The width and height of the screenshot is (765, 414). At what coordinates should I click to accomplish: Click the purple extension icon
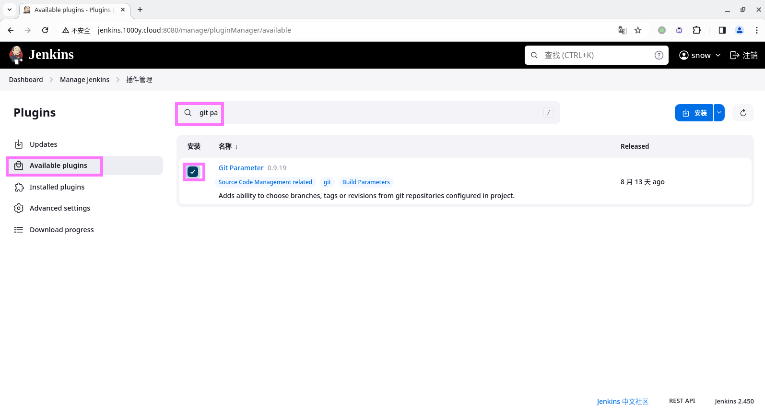[x=679, y=30]
